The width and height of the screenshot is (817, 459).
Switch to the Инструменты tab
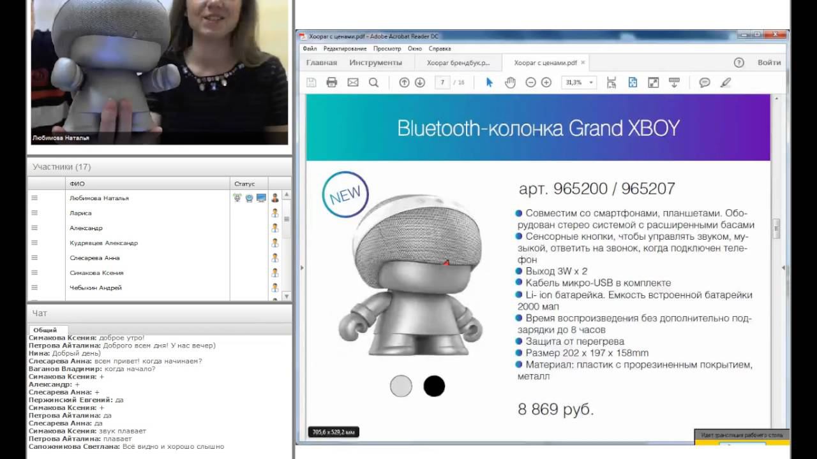375,62
